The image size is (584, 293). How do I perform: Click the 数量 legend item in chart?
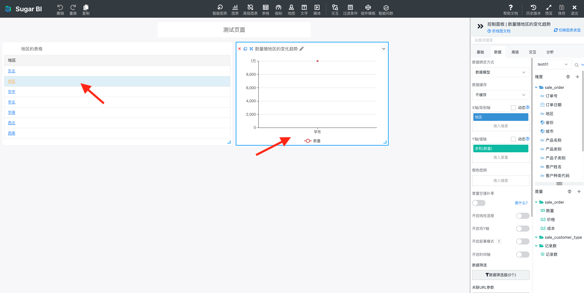[312, 141]
